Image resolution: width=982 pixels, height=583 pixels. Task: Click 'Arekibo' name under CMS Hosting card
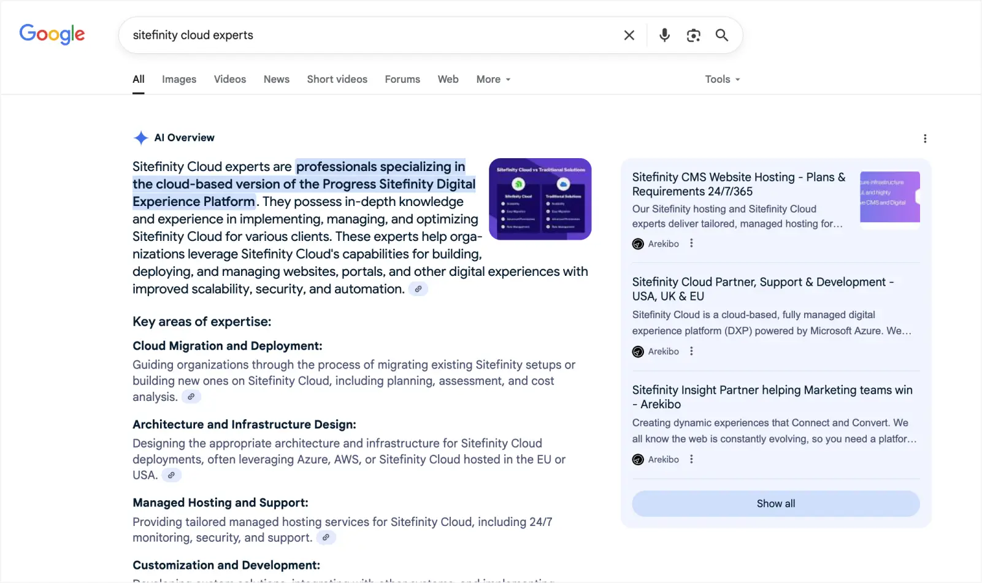click(x=664, y=244)
